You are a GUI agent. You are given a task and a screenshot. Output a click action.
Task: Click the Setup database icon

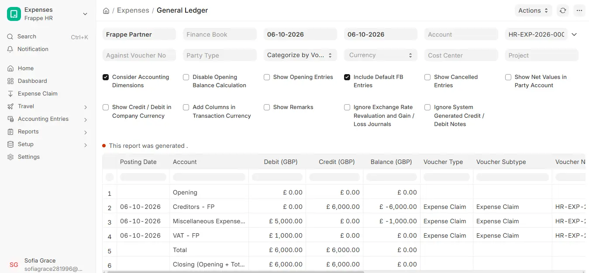point(10,144)
